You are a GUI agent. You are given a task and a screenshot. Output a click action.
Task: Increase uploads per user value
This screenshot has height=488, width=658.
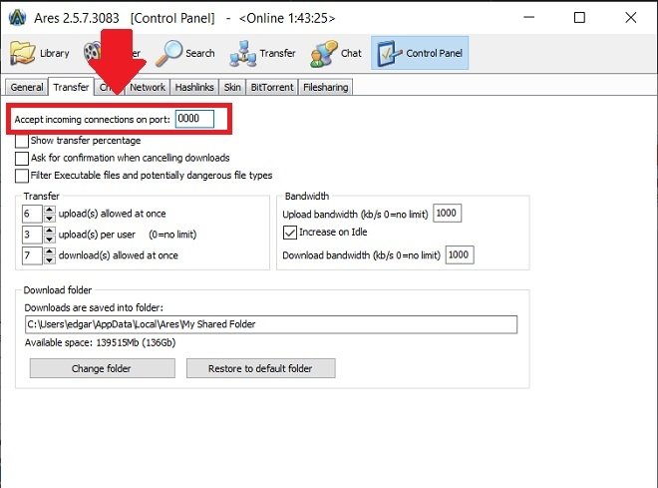point(50,231)
